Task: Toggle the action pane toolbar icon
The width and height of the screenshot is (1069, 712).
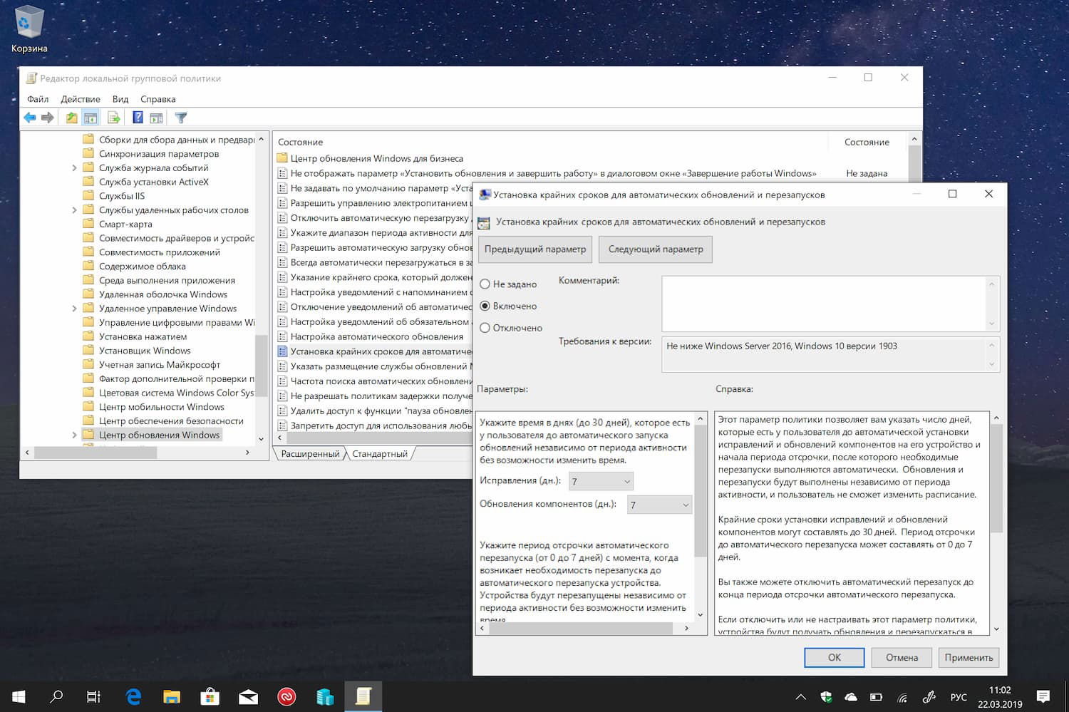Action: [156, 118]
